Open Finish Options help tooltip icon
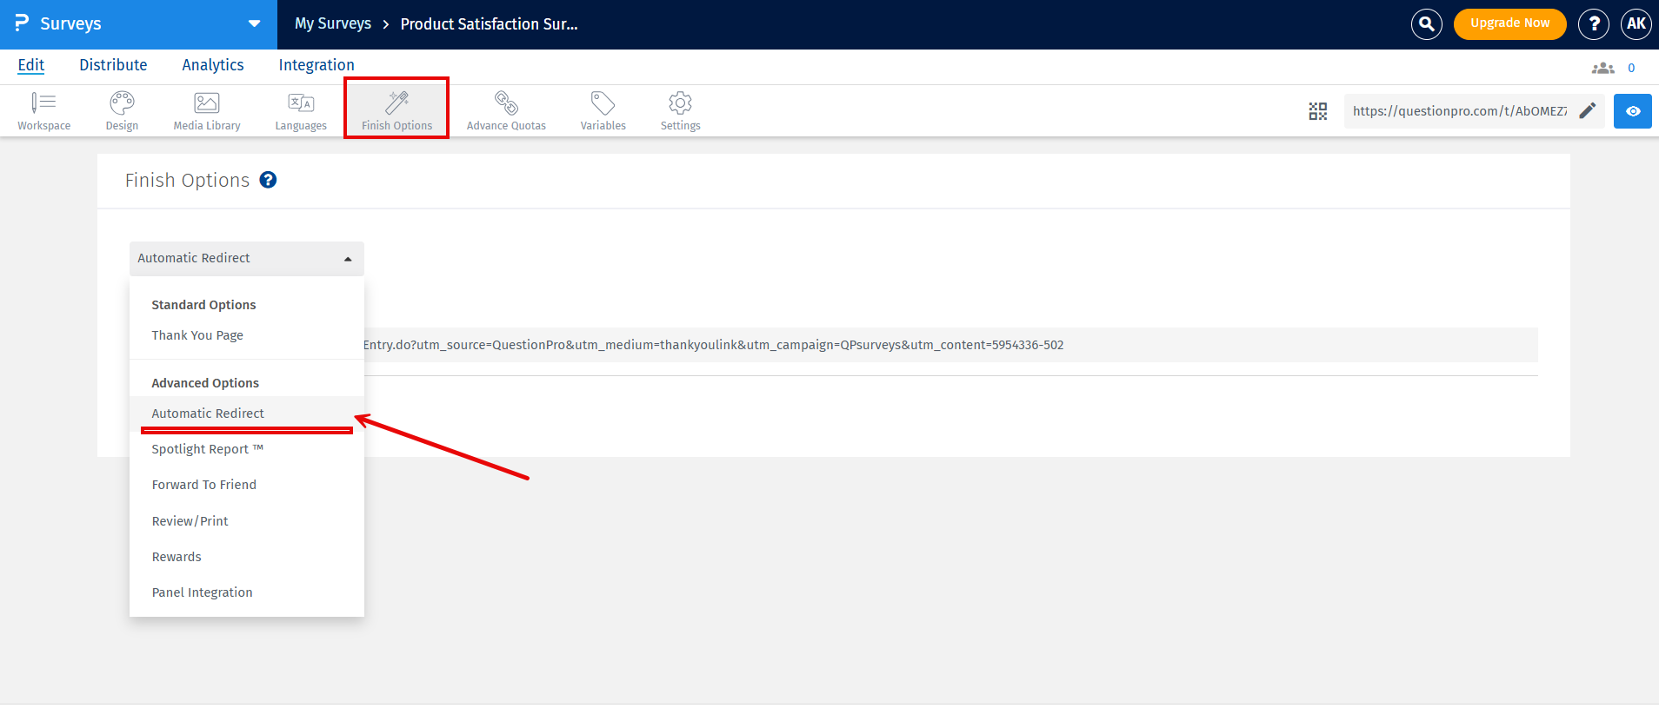The width and height of the screenshot is (1659, 708). coord(269,180)
